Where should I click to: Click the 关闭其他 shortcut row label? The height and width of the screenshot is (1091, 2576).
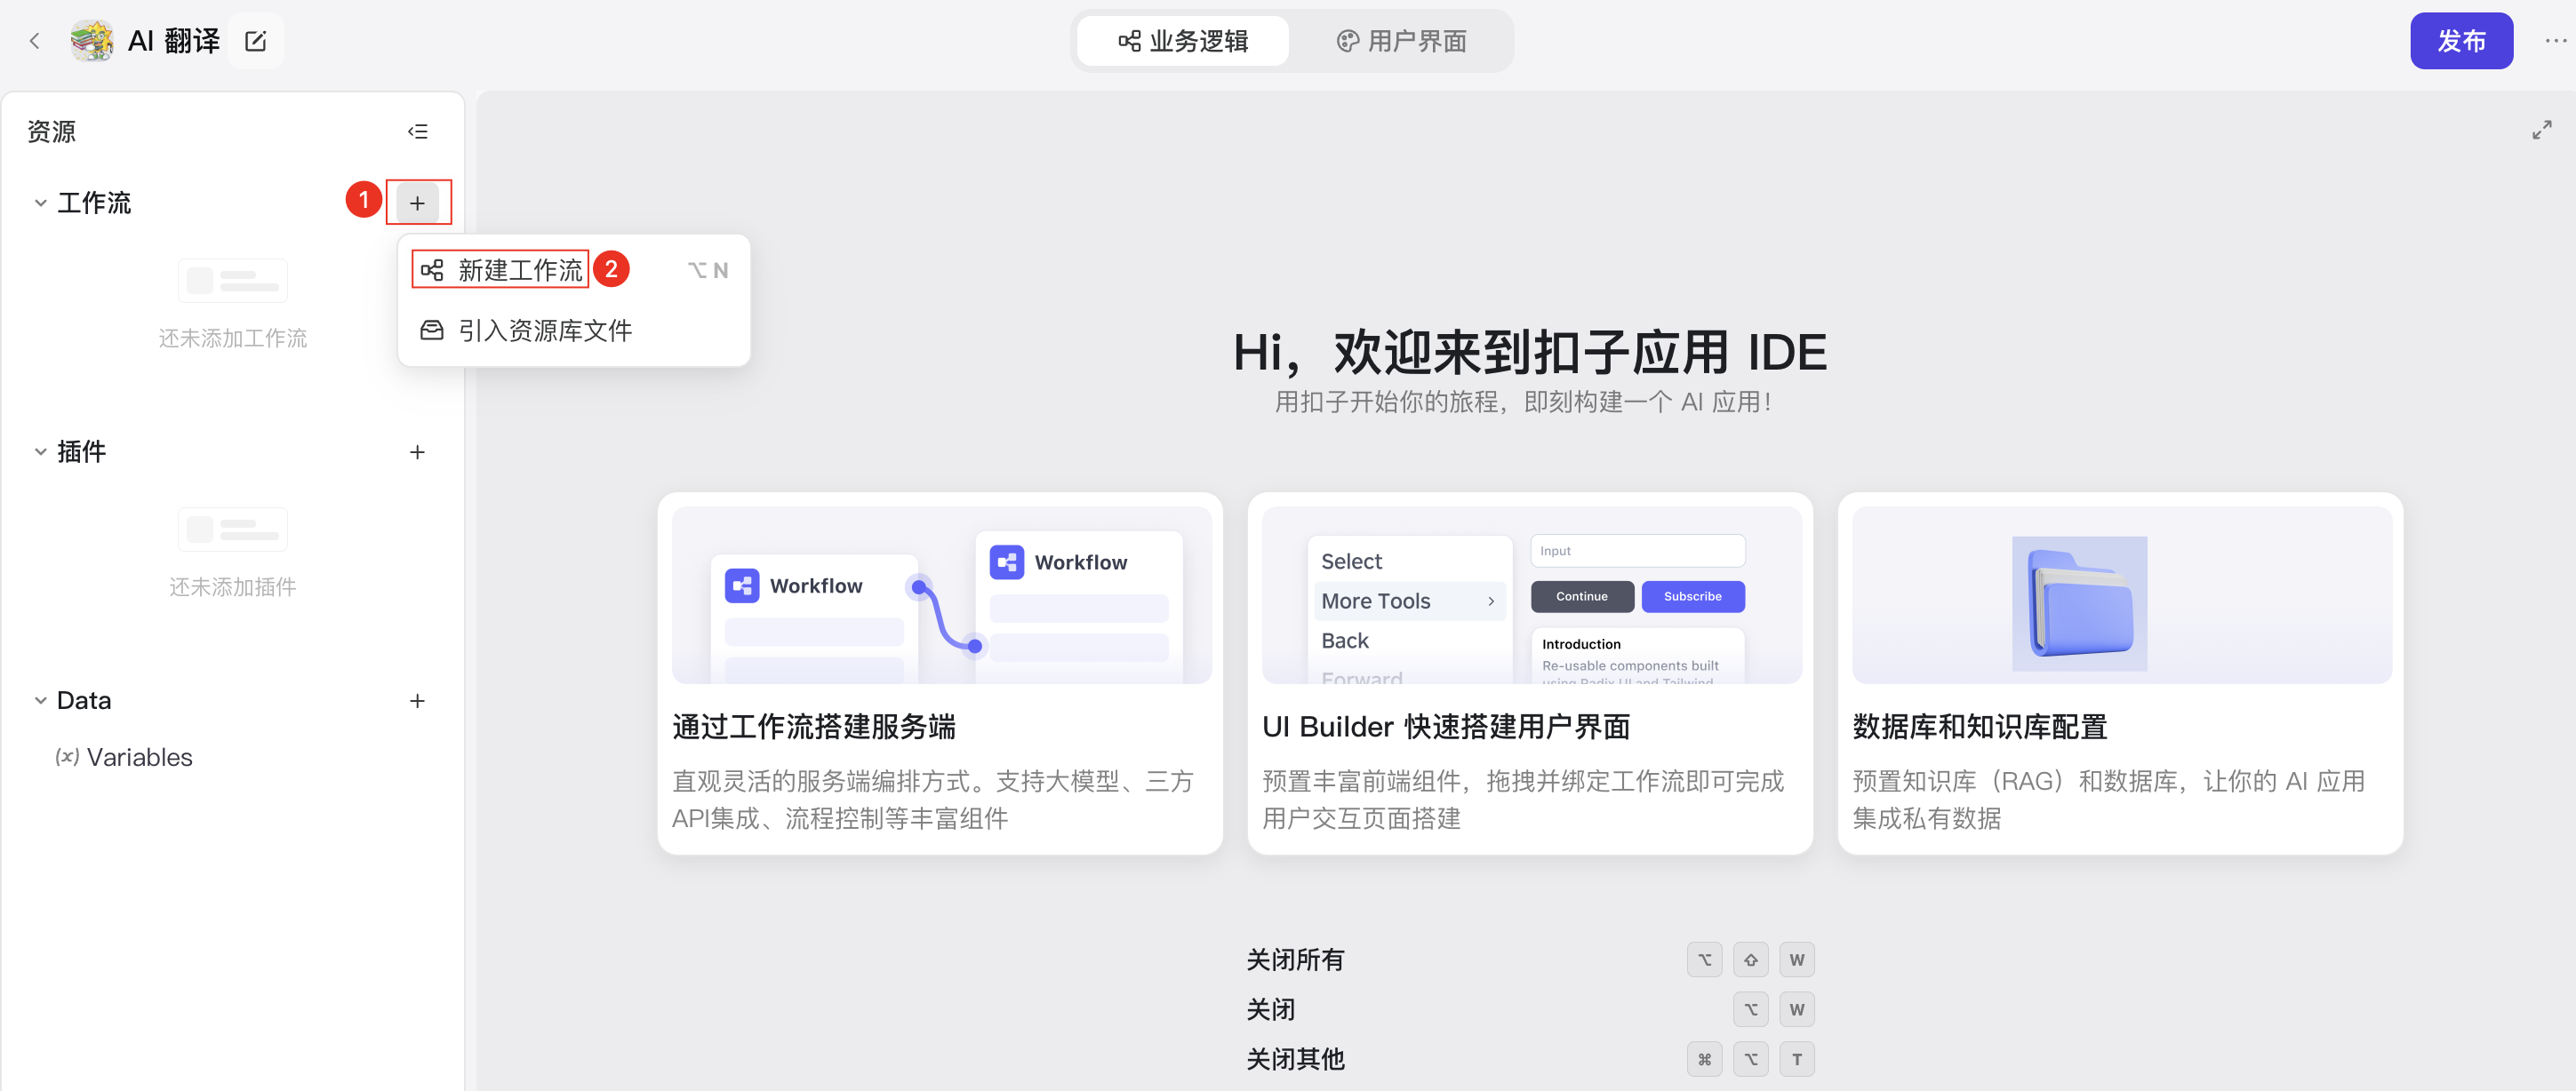[1295, 1059]
